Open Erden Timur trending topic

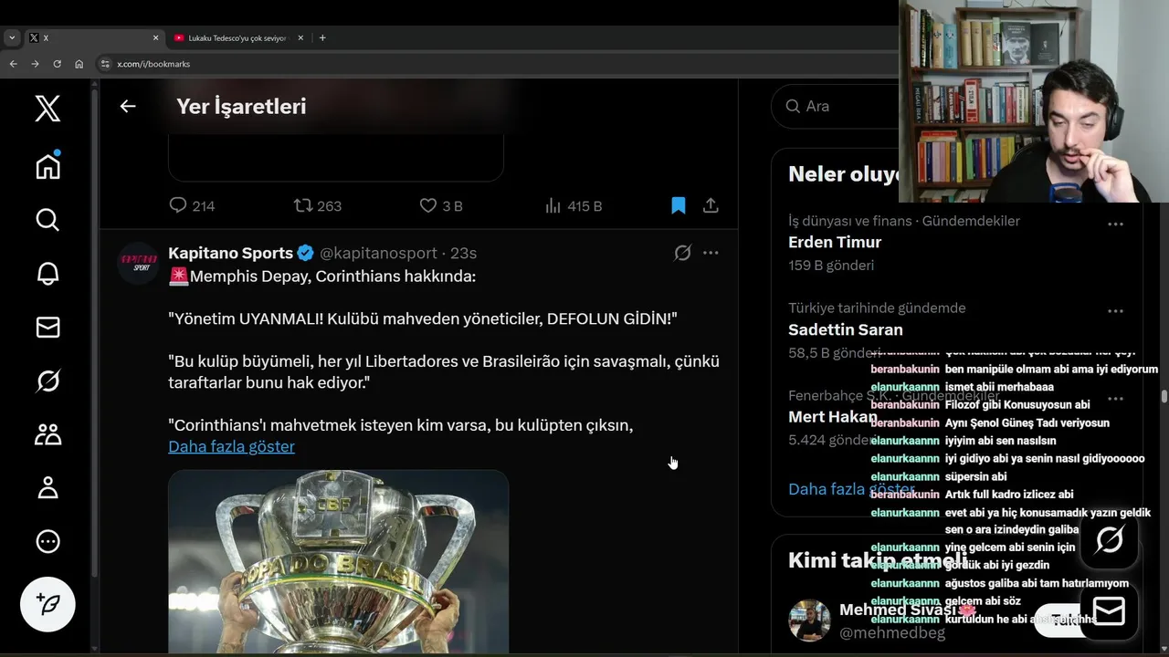835,242
